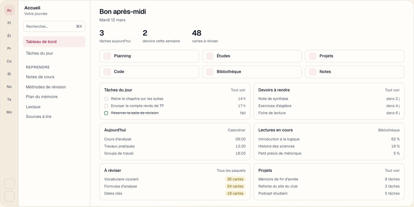Viewport: 414px width, 207px height.
Task: Click the 18 cartes badge
Action: click(x=235, y=193)
